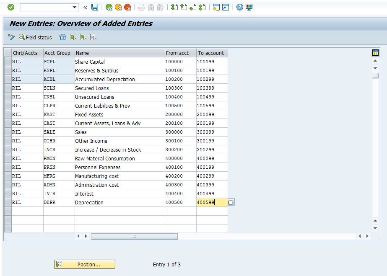
Task: Select row selector for Reserves & Surplus
Action: pos(8,70)
